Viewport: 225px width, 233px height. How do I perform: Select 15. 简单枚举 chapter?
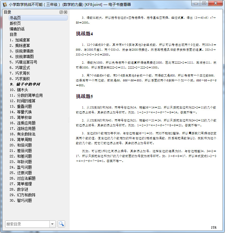coord(21,117)
